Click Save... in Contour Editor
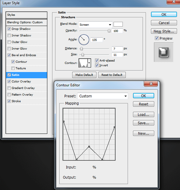Image resolution: width=180 pixels, height=190 pixels. click(143, 123)
